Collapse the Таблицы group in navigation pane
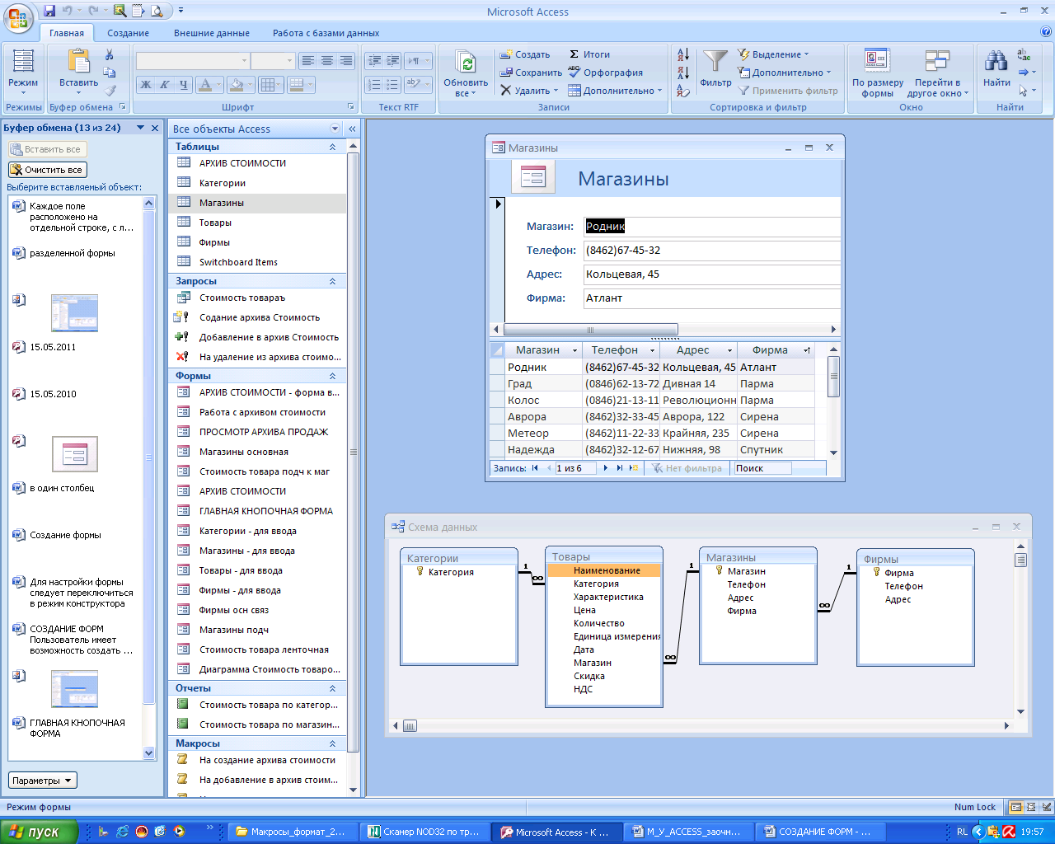 coord(333,147)
